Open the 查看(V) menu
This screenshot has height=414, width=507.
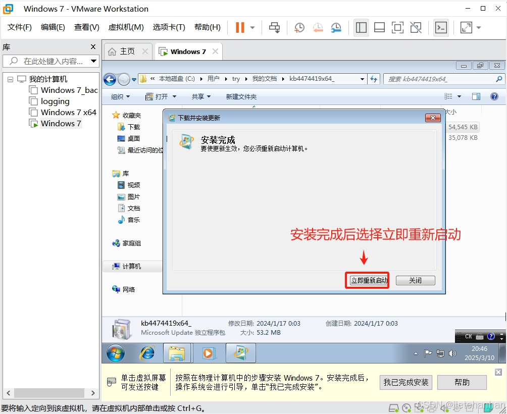[86, 27]
